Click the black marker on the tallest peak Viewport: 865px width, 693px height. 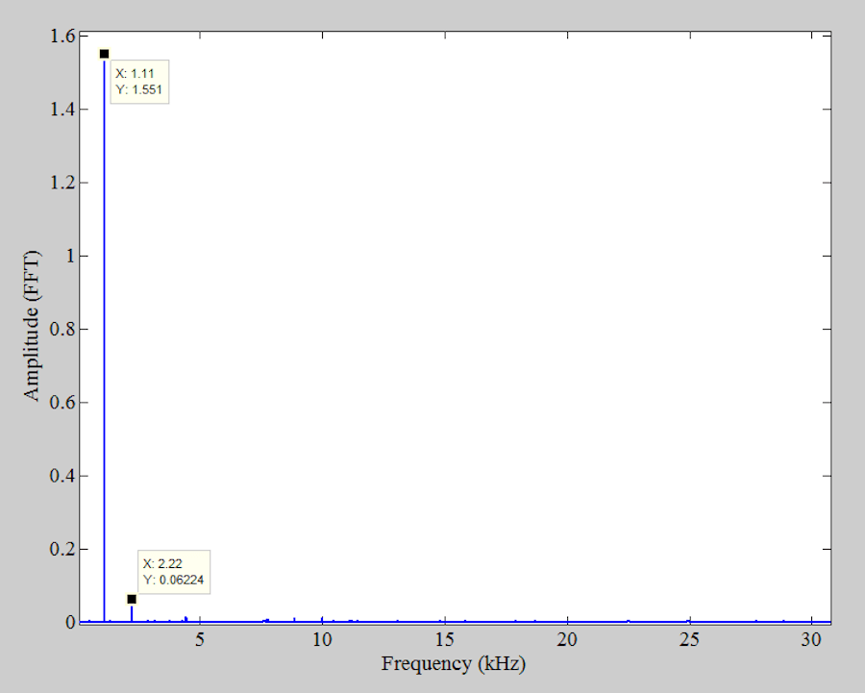coord(103,52)
